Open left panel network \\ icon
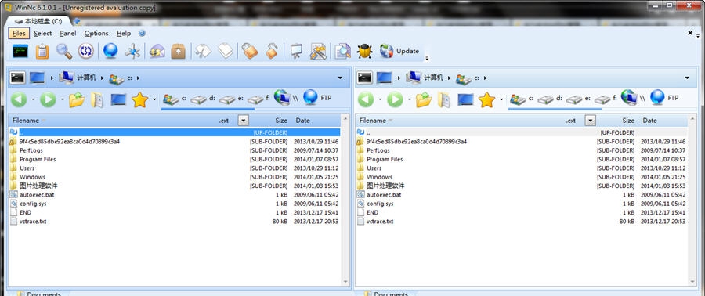Screen dimensions: 705x296 click(x=286, y=98)
